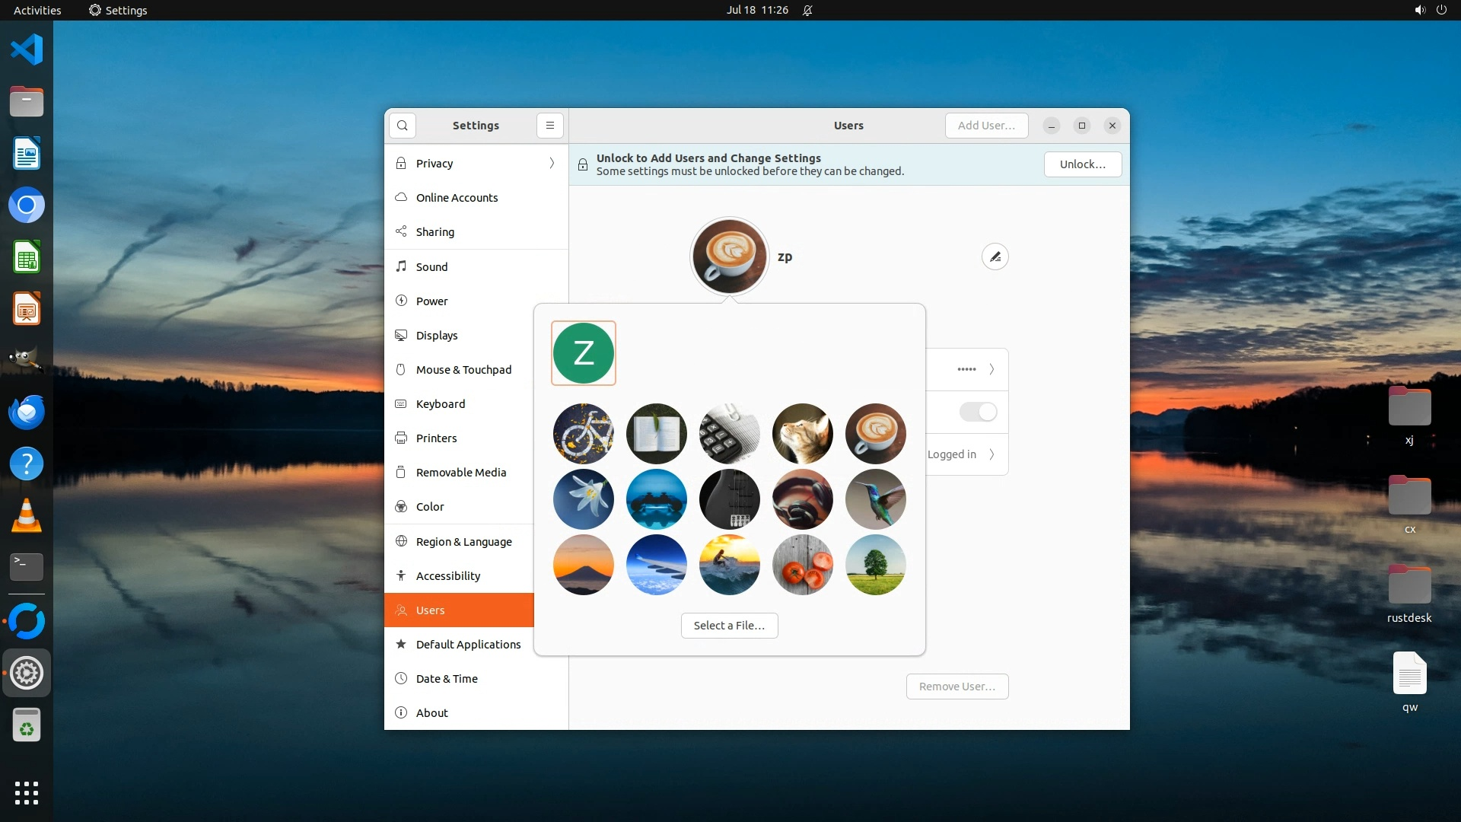This screenshot has height=822, width=1461.
Task: Go to Default Applications settings
Action: coord(468,645)
